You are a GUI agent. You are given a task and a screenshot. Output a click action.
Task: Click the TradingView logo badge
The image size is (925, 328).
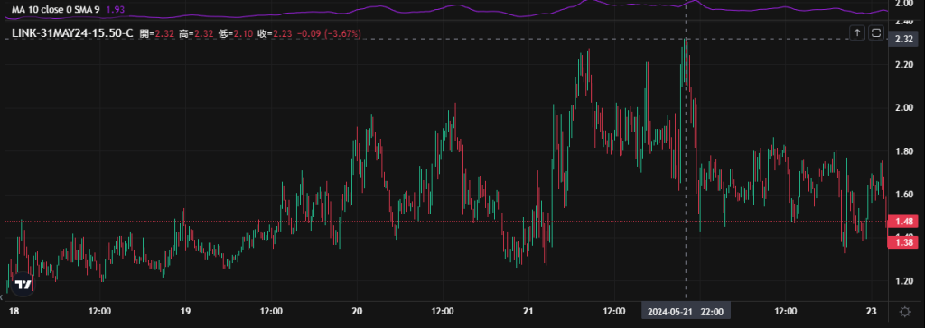[23, 284]
